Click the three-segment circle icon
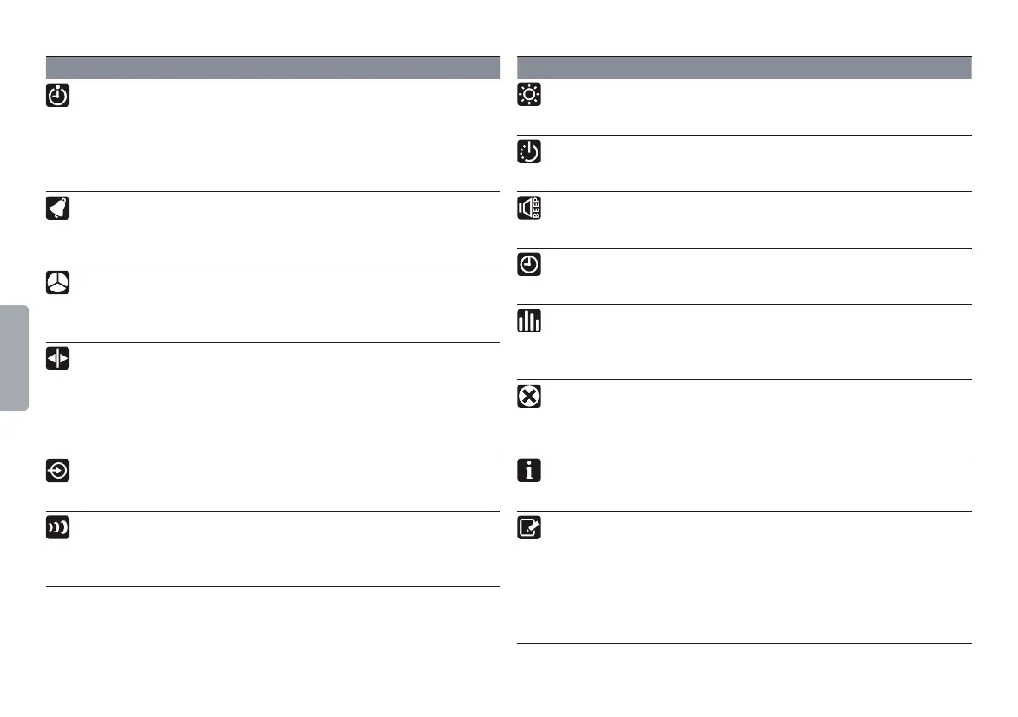Viewport: 1018px width, 717px height. 57,284
